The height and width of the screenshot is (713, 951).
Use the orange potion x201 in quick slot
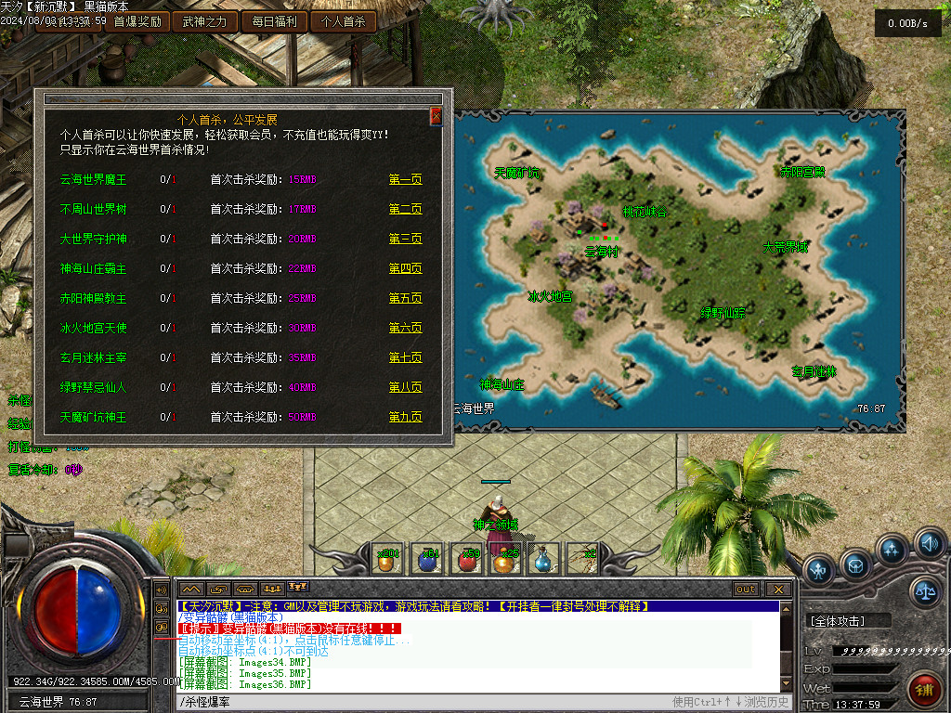[387, 559]
